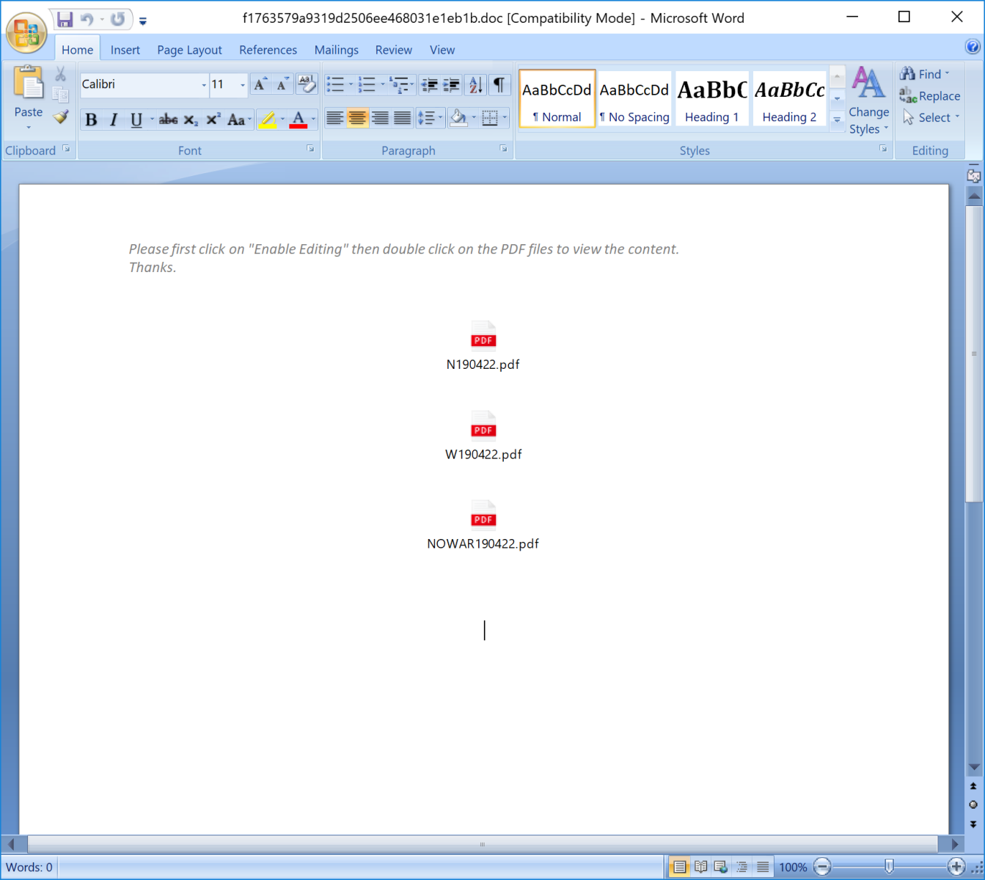Click the Replace button

pyautogui.click(x=930, y=96)
